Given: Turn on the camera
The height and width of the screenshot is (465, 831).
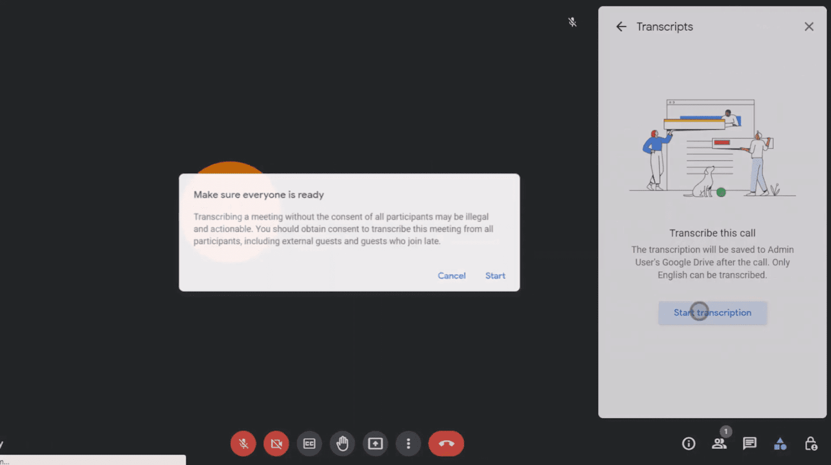Looking at the screenshot, I should click(x=276, y=444).
